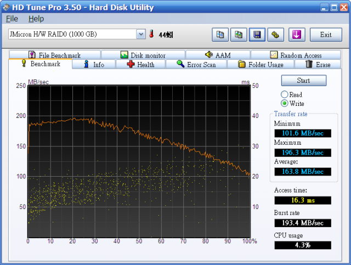Screen dimensions: 351x265
Task: Select the Write radio button
Action: coord(285,104)
